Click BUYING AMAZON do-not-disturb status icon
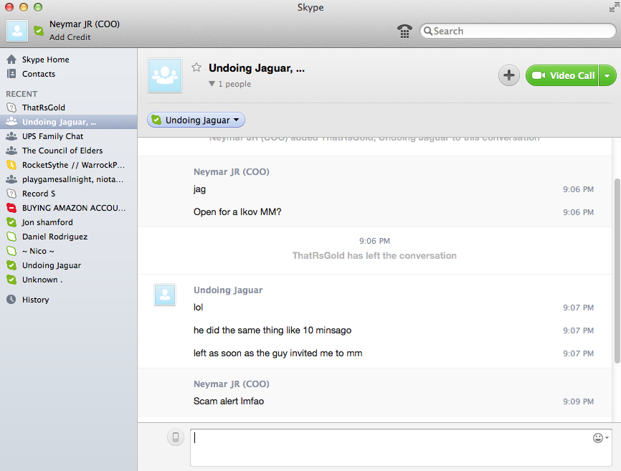Screen dimensions: 621x471 pyautogui.click(x=11, y=208)
